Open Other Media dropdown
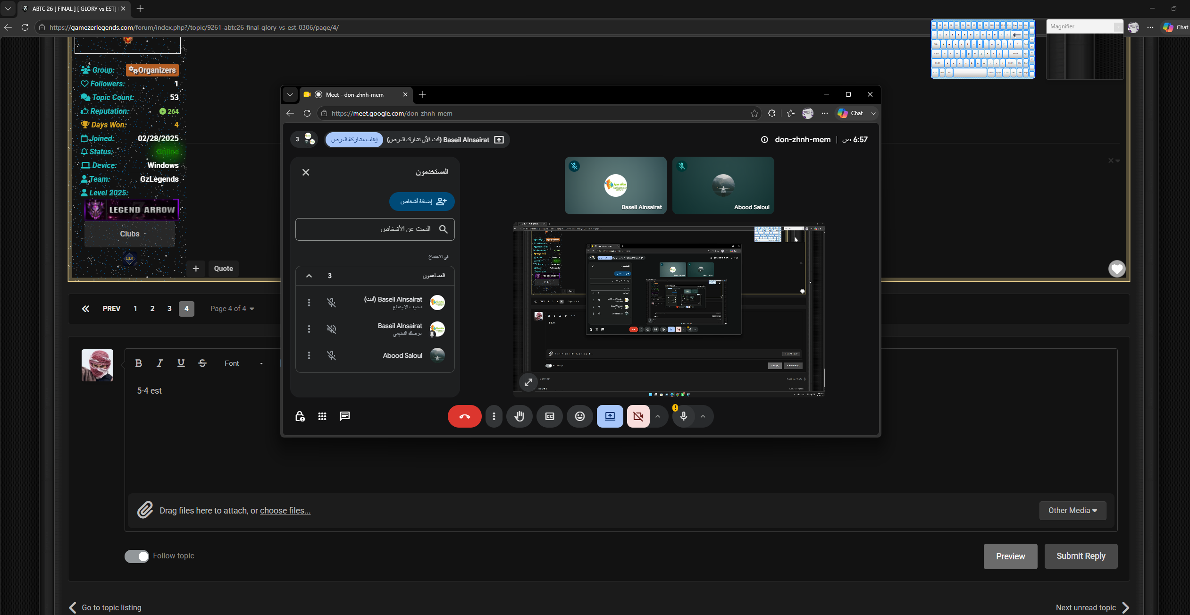The image size is (1190, 615). [x=1073, y=511]
